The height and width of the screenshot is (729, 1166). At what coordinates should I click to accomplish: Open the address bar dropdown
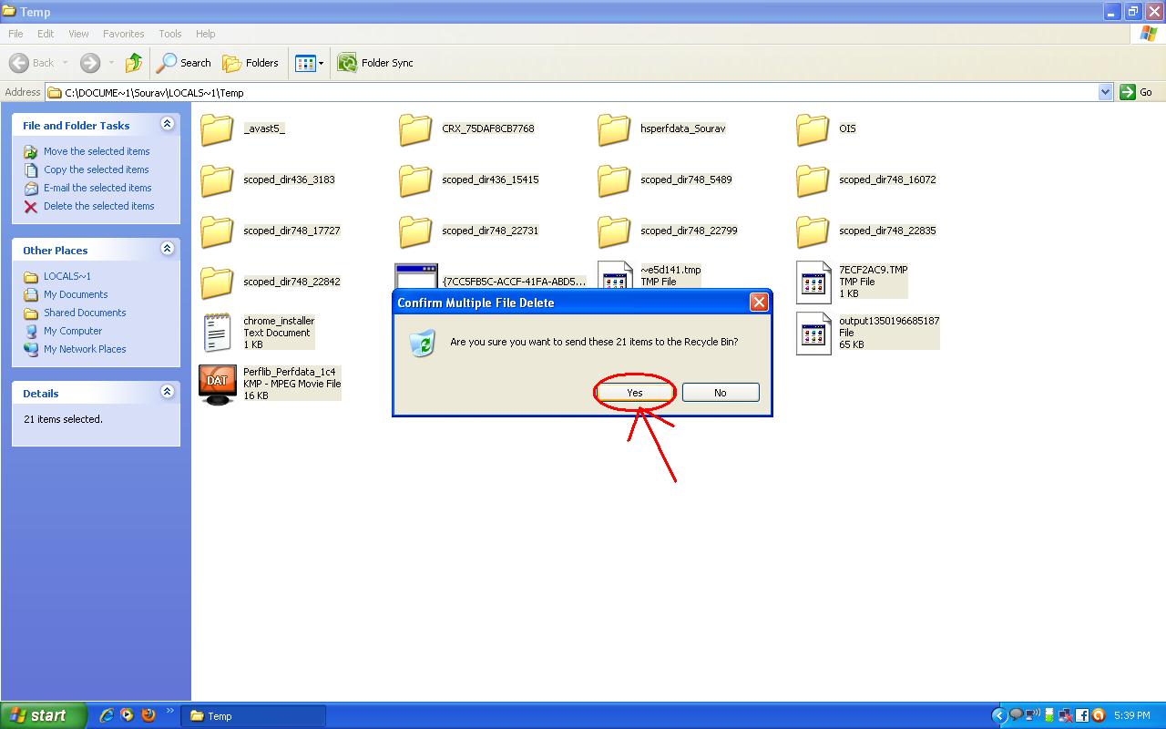[1105, 92]
